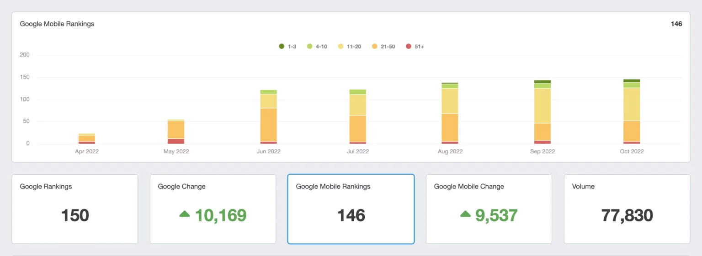Image resolution: width=702 pixels, height=256 pixels.
Task: Click the Apr 2022 stacked bar
Action: point(87,139)
